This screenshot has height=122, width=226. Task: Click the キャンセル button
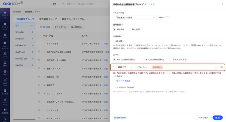(x=204, y=118)
